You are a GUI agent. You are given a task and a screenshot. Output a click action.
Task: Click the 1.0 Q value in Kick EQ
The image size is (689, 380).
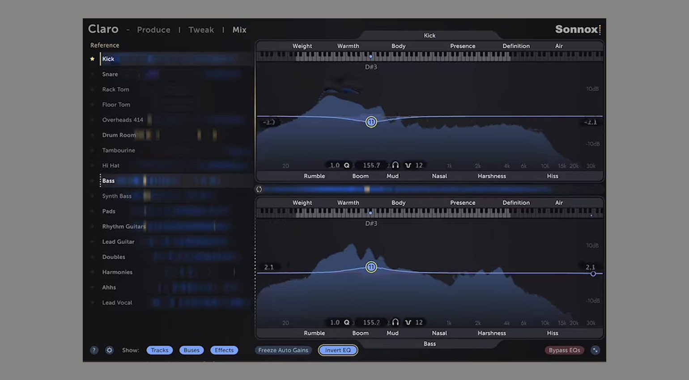click(335, 165)
